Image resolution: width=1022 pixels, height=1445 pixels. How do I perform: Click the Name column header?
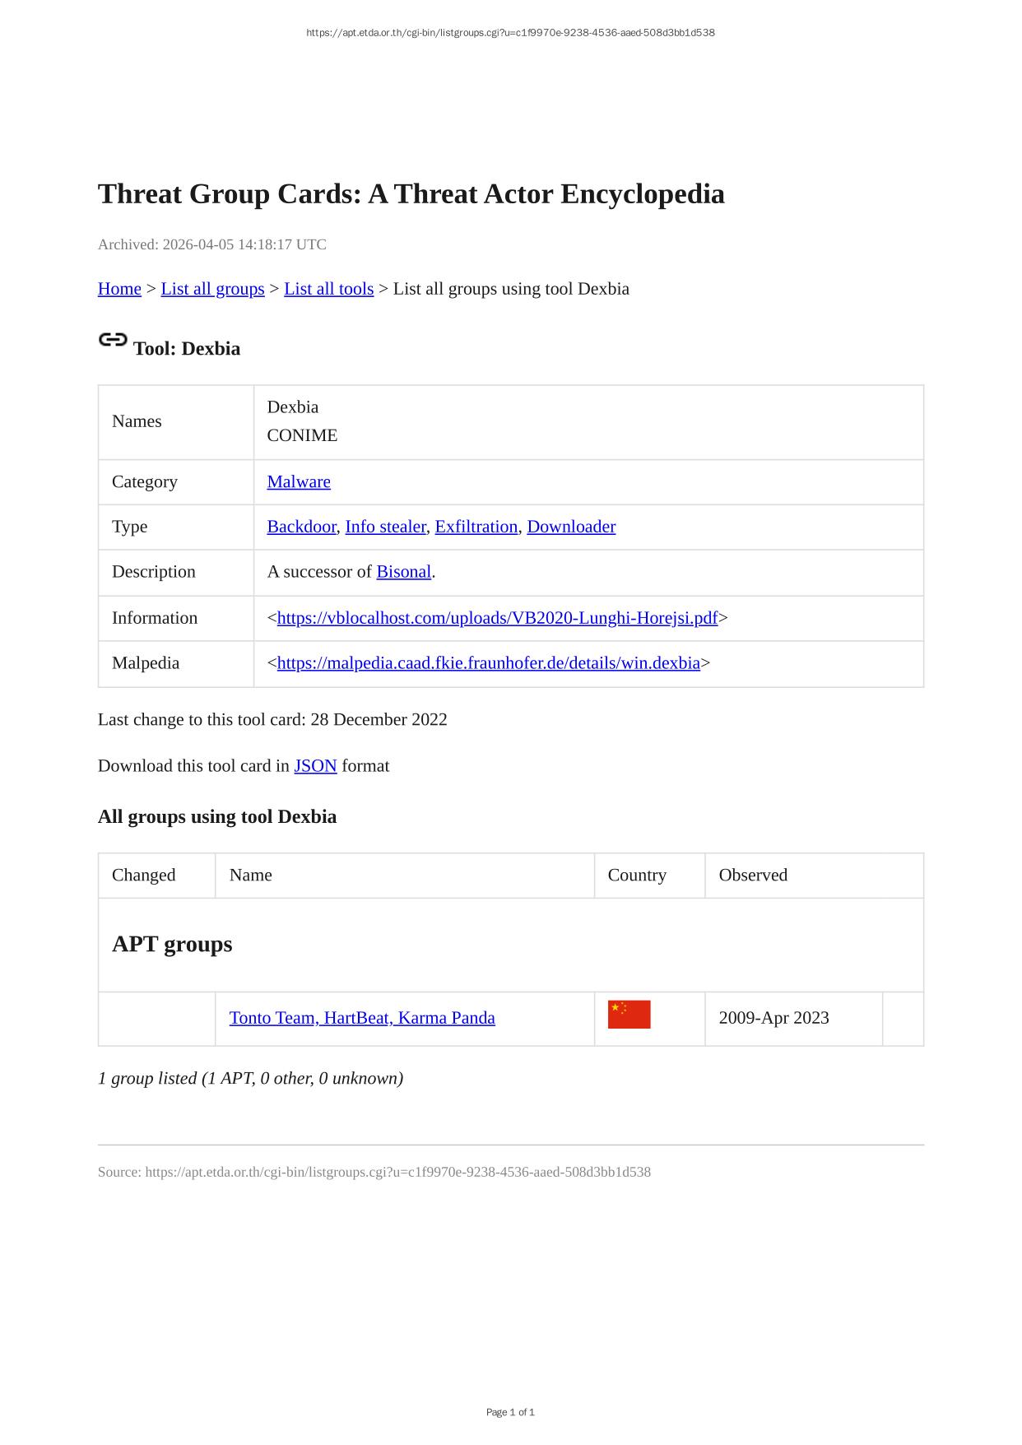(x=251, y=876)
